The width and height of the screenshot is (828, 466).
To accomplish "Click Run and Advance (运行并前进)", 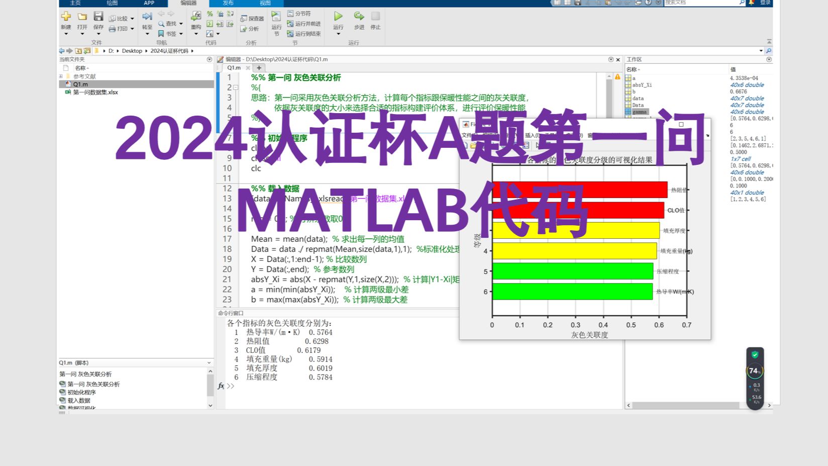I will point(304,24).
